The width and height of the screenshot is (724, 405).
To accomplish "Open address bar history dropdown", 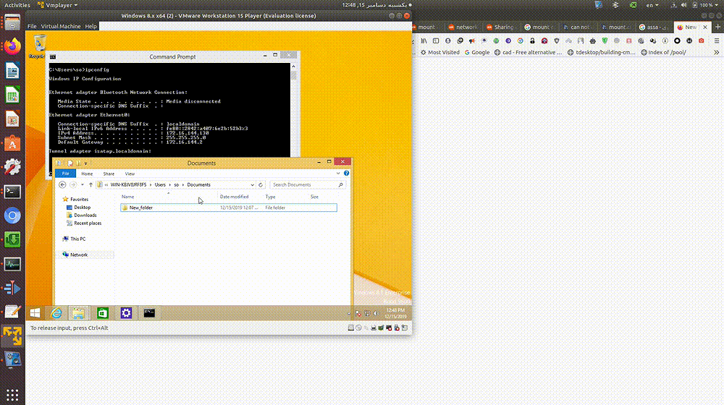I will coord(252,184).
